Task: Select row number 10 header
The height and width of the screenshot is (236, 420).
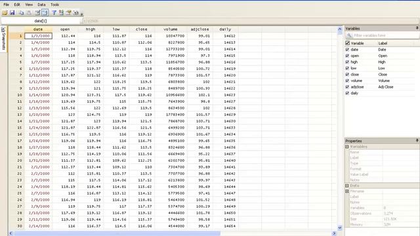Action: [16, 95]
